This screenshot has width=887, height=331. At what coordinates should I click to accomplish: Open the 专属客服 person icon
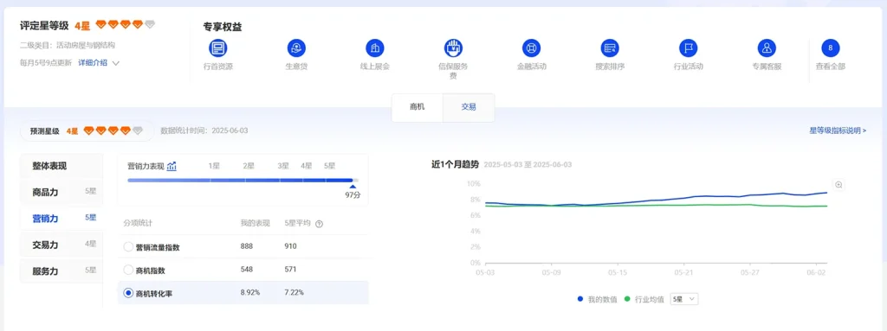(x=767, y=48)
